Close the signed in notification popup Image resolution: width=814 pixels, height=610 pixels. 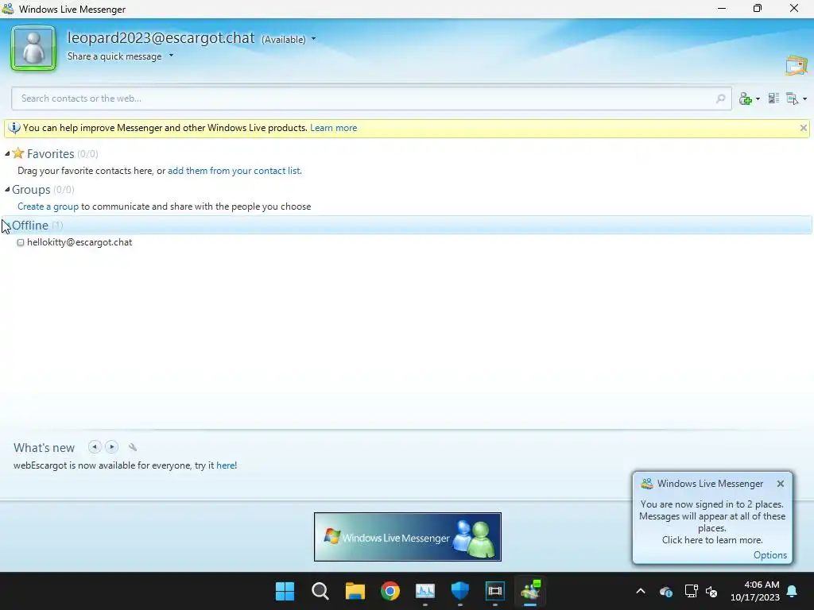781,484
